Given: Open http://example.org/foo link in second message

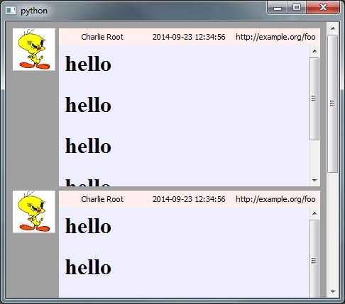Looking at the screenshot, I should [x=275, y=199].
